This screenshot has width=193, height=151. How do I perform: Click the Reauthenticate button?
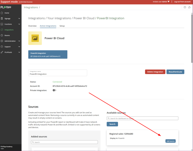point(175,72)
